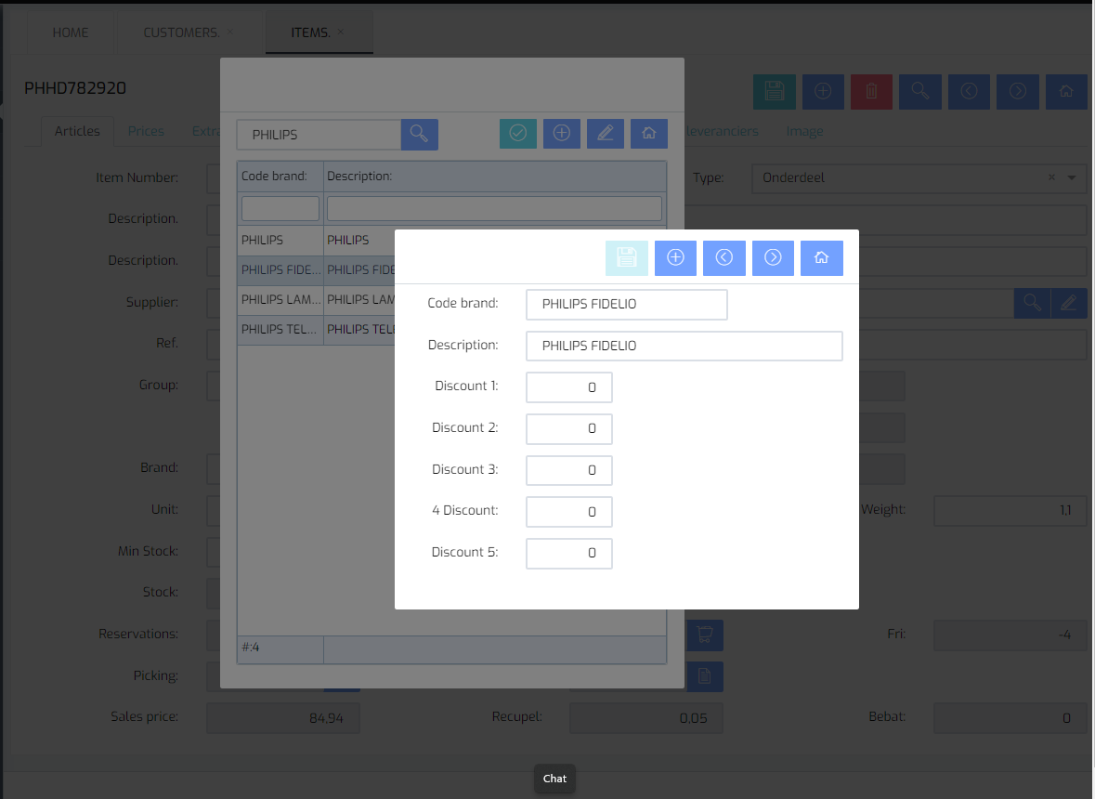Search supplier with the magnifier icon
The height and width of the screenshot is (799, 1095).
coord(1032,303)
